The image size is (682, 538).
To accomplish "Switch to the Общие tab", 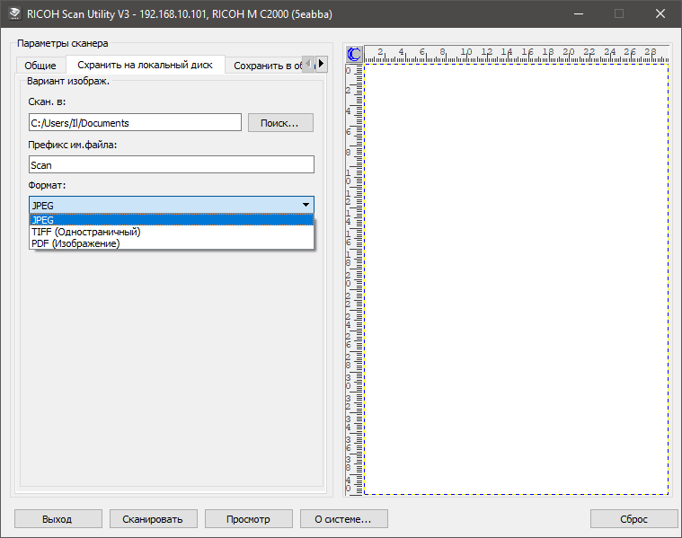I will pyautogui.click(x=40, y=66).
